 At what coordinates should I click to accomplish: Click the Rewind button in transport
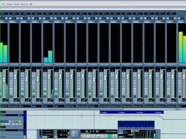pos(86,136)
